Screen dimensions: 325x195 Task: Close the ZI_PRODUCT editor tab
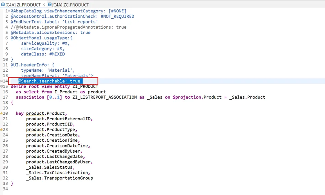click(43, 4)
